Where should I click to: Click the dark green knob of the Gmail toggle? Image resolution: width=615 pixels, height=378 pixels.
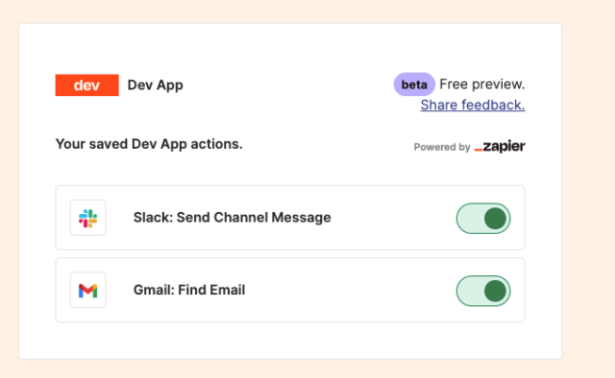click(495, 291)
